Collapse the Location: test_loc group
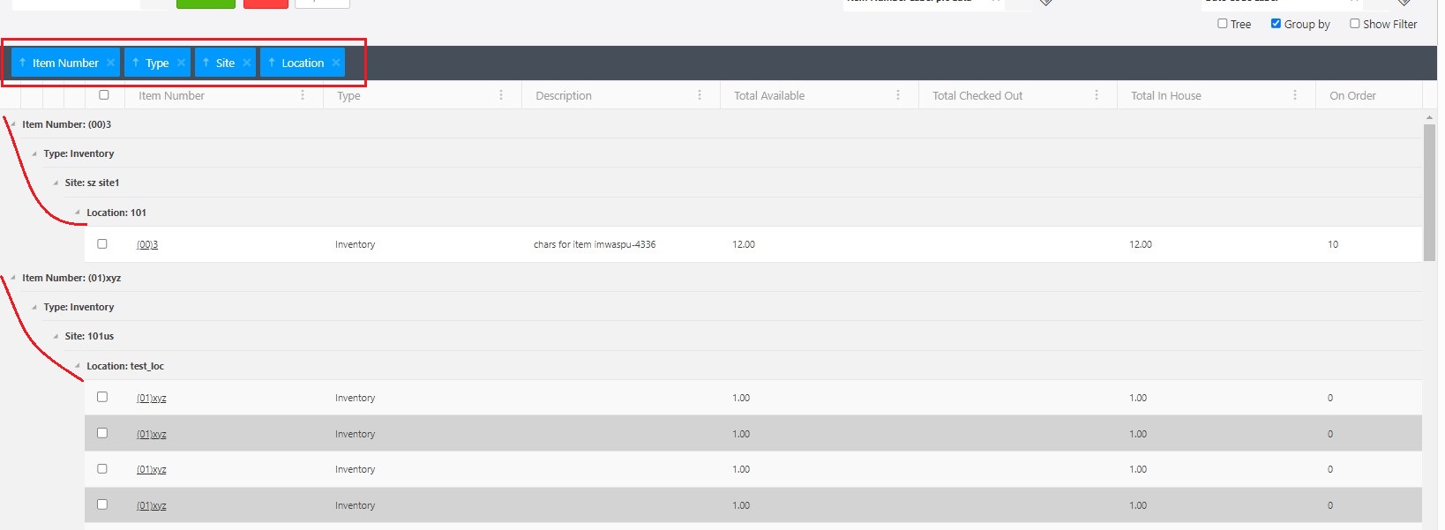The height and width of the screenshot is (530, 1445). [x=78, y=366]
